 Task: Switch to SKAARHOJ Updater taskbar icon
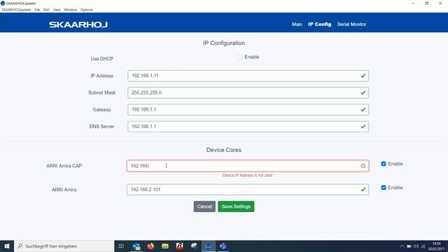pyautogui.click(x=209, y=246)
